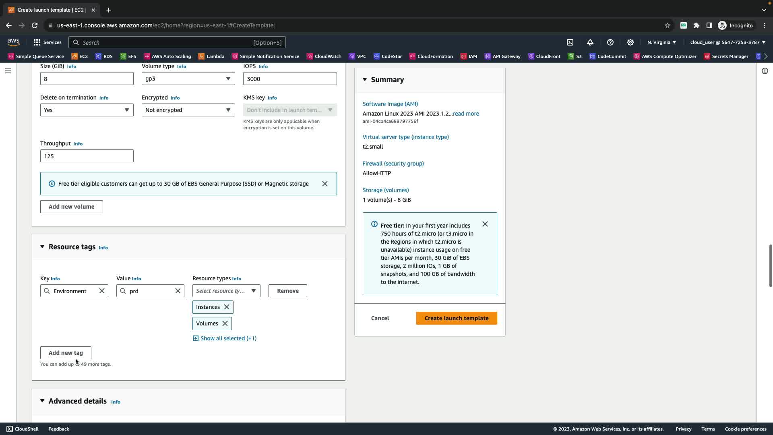Open the left hamburger navigation menu
Screen dimensions: 773x435
click(8, 71)
